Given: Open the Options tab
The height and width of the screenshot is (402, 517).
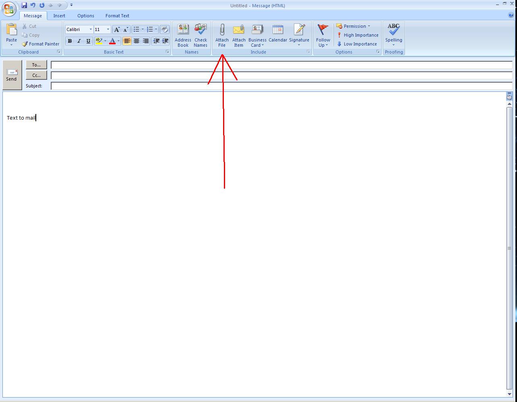Looking at the screenshot, I should [x=86, y=16].
